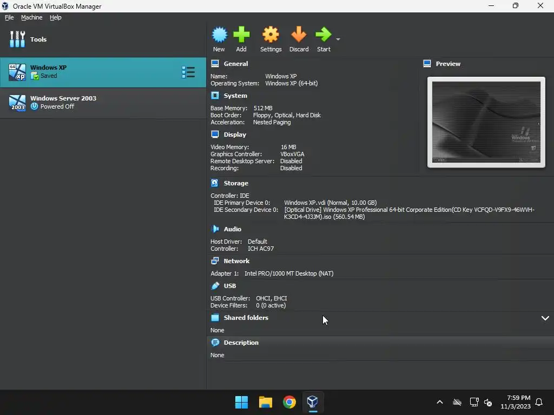Screen dimensions: 554x415
Task: Click the Optical Drive ISO entry text
Action: click(409, 213)
